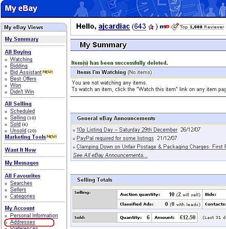Open Marketing Tools page
Viewport: 226px width, 229px height.
point(25,137)
